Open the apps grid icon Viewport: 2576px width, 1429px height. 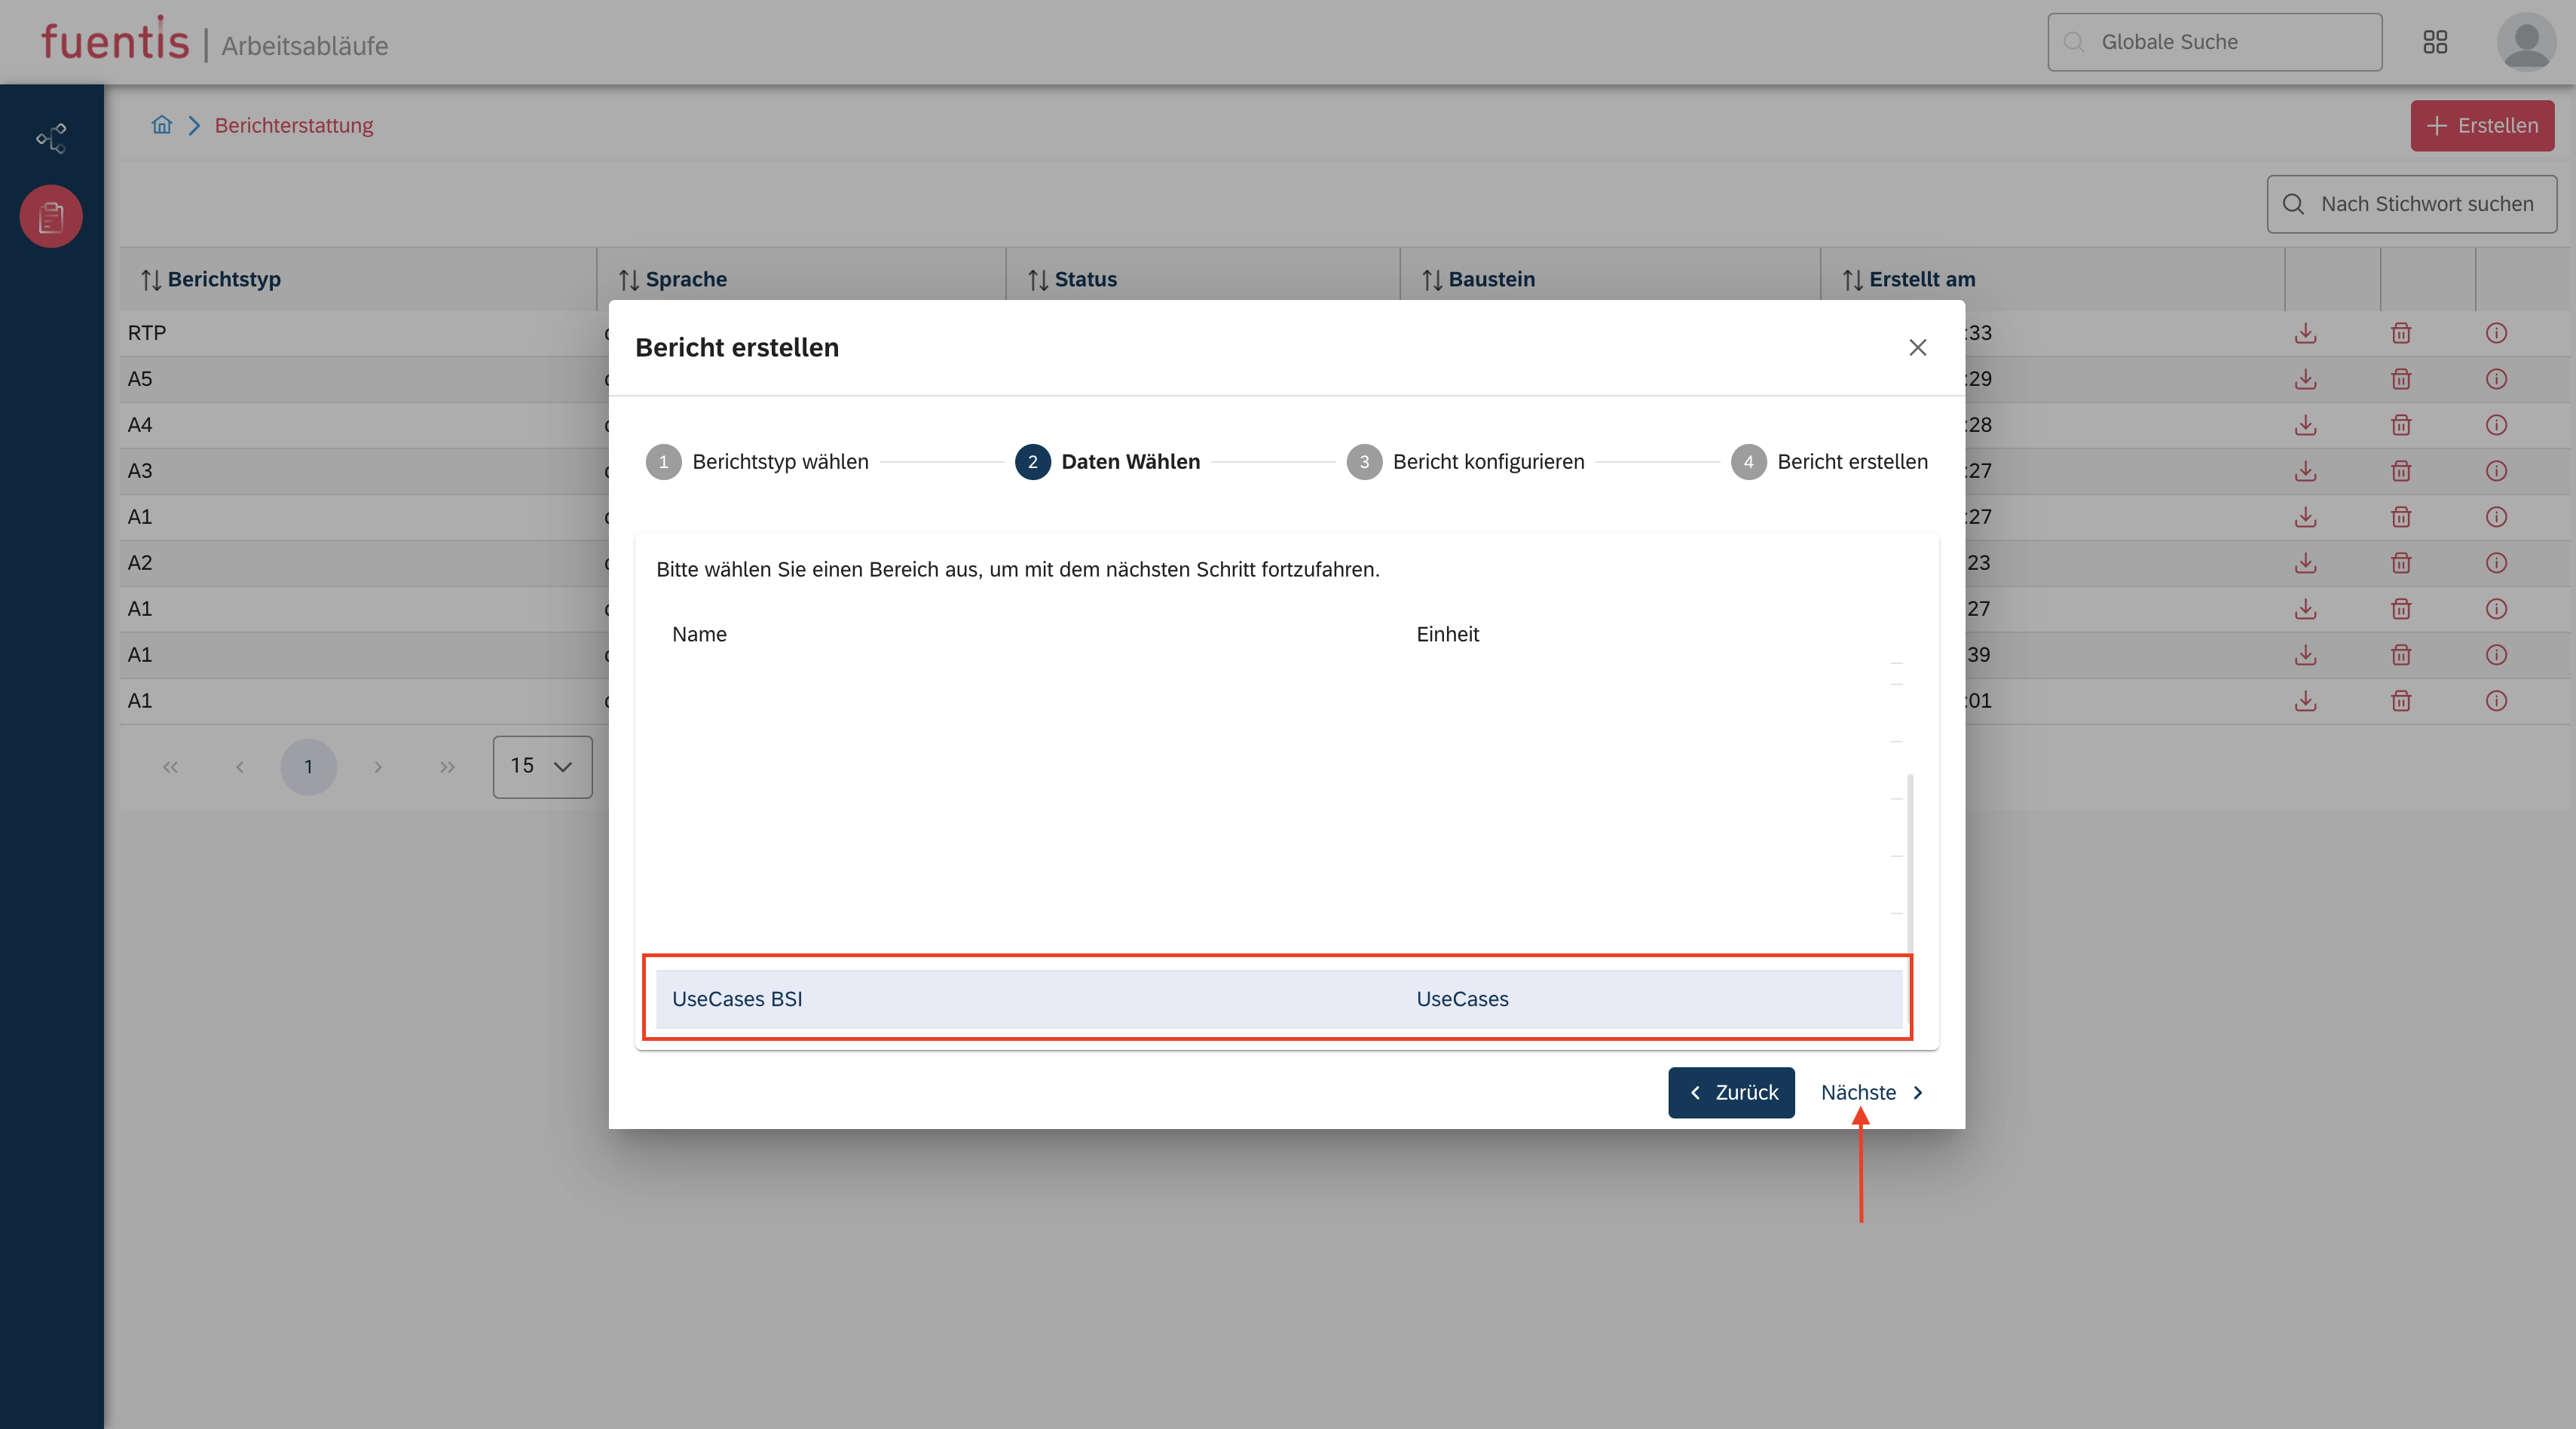[x=2435, y=42]
